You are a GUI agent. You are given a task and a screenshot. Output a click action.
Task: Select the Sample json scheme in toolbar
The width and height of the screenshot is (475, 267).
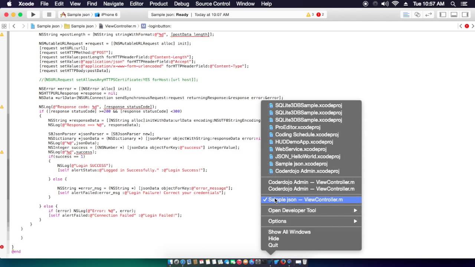tap(75, 14)
